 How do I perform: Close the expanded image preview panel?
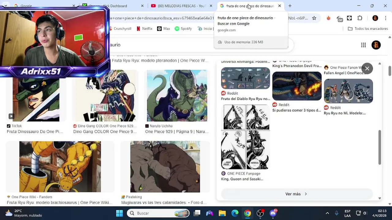coord(367,68)
